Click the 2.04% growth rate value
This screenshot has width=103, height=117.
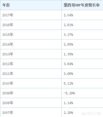point(68,15)
